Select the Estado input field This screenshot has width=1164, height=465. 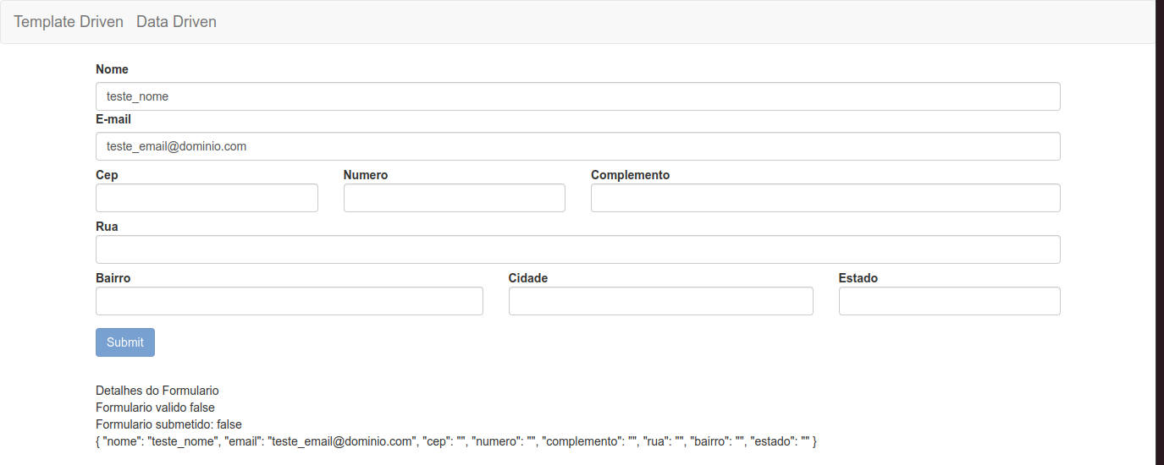(x=950, y=301)
